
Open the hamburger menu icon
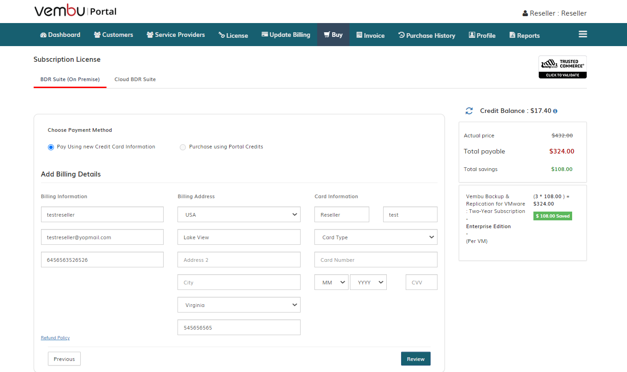(583, 34)
